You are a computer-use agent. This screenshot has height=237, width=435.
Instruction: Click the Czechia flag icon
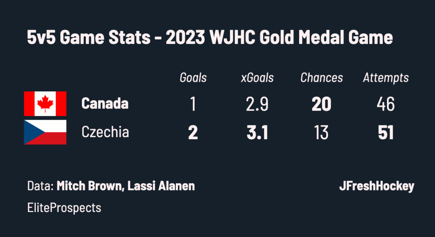pyautogui.click(x=45, y=132)
